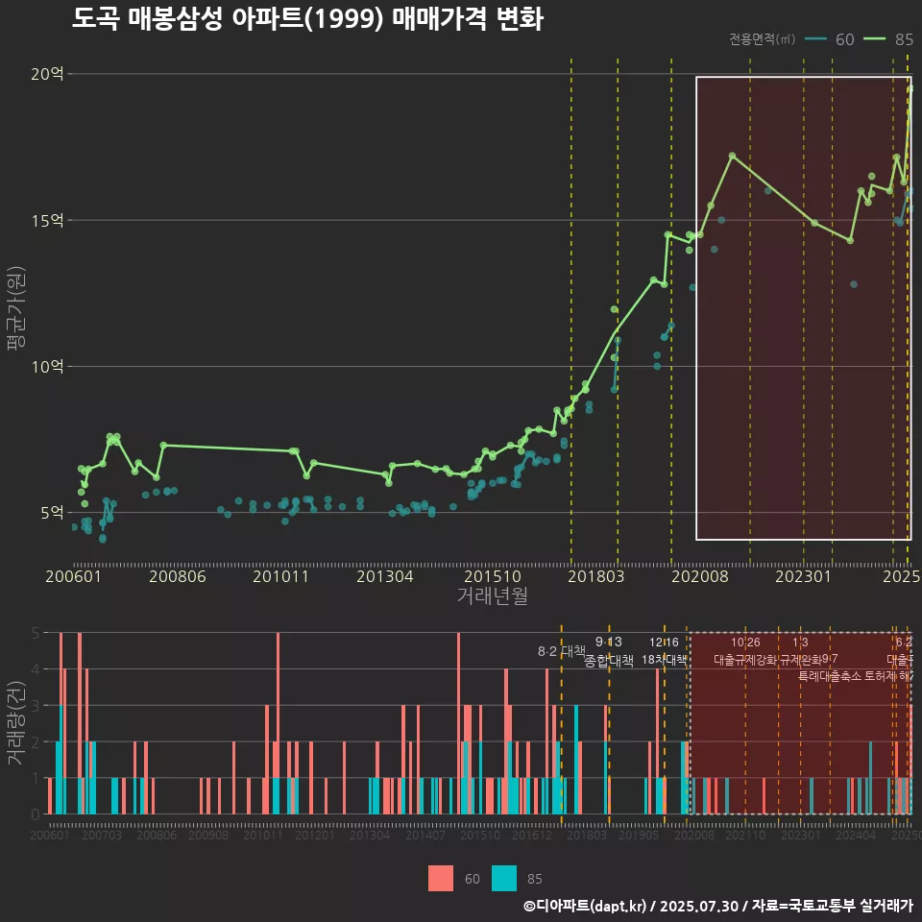Image resolution: width=922 pixels, height=922 pixels.
Task: Click the 12·16 18차대책 policy annotation
Action: 664,651
